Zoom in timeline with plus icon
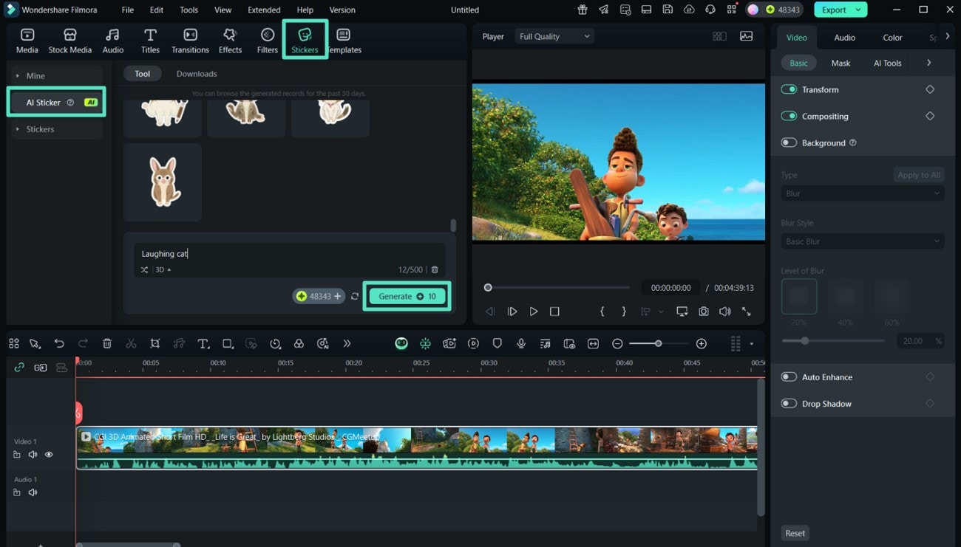This screenshot has width=961, height=547. 702,343
